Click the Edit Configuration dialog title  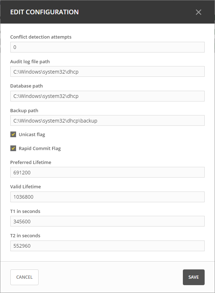click(x=44, y=12)
